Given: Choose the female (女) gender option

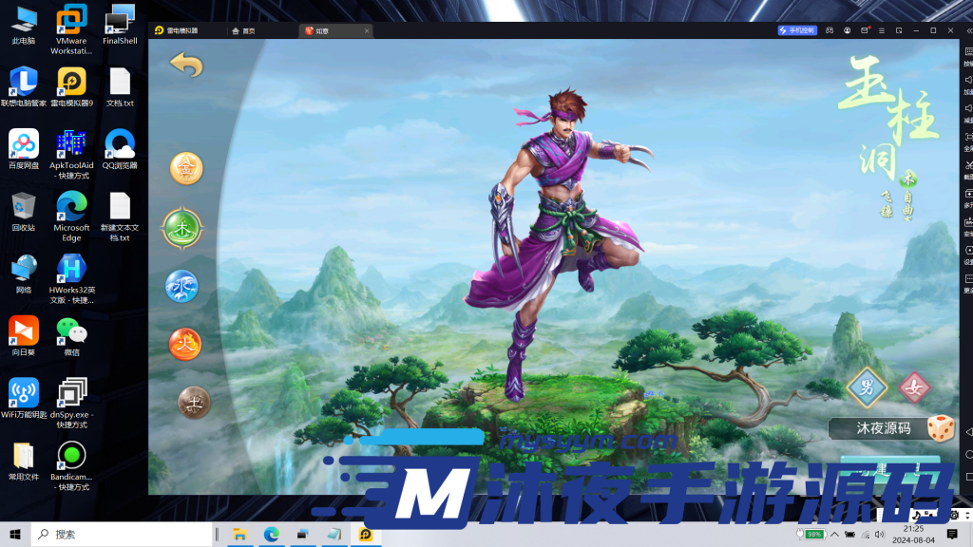Looking at the screenshot, I should (915, 387).
